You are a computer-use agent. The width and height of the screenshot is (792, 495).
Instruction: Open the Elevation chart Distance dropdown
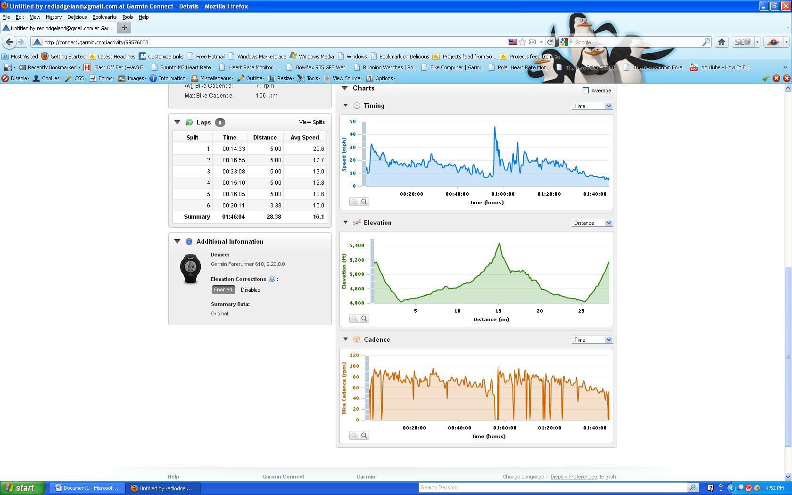coord(592,223)
